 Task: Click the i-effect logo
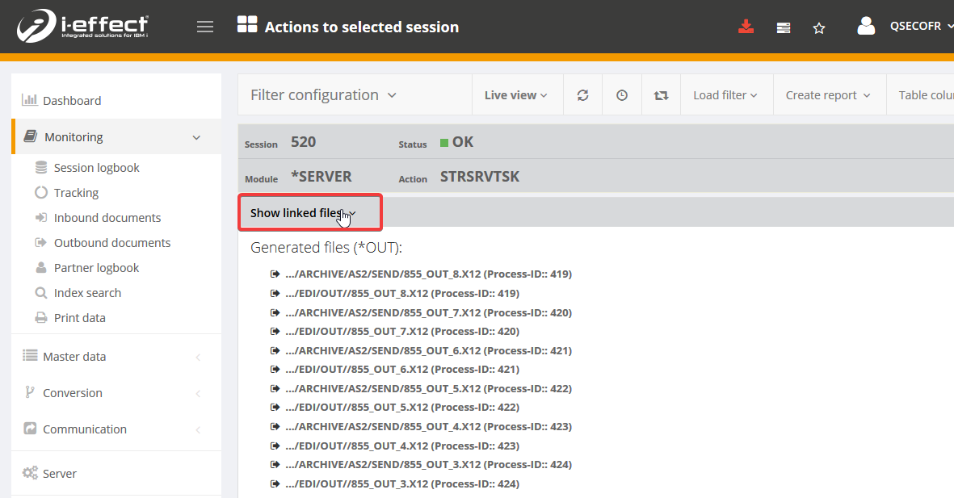pos(82,26)
